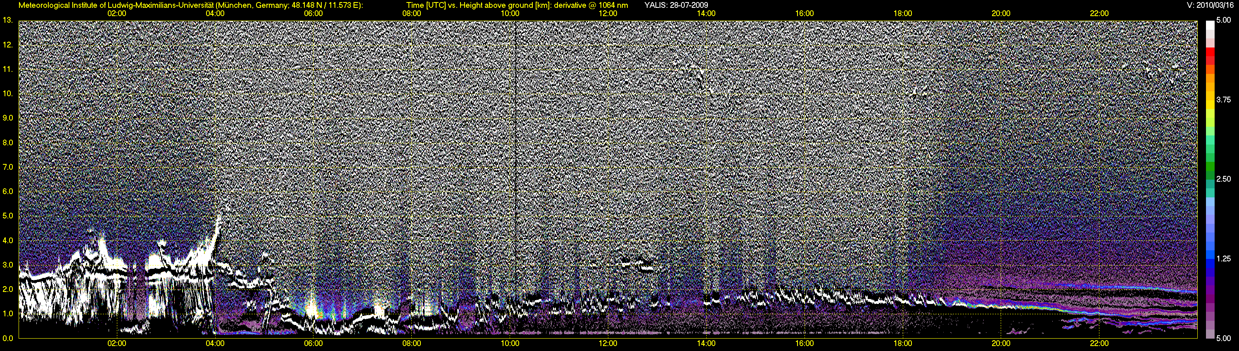
Task: Click the 10:00 label on the top time axis
Action: point(510,14)
